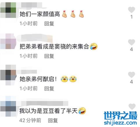This screenshot has width=140, height=127.
Task: Reply to the 她亲弟何猷启 comment
Action: (49, 88)
